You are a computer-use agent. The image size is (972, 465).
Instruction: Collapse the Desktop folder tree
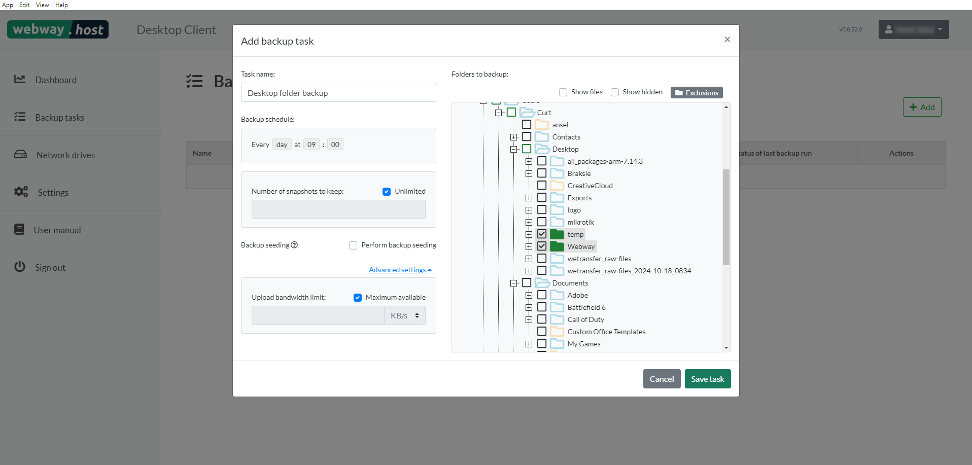coord(514,149)
